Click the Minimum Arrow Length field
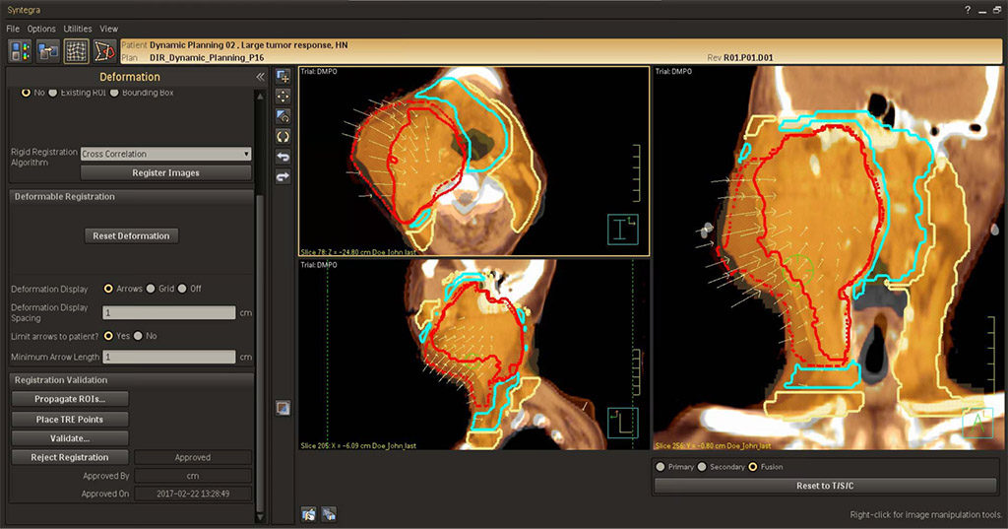 tap(169, 357)
